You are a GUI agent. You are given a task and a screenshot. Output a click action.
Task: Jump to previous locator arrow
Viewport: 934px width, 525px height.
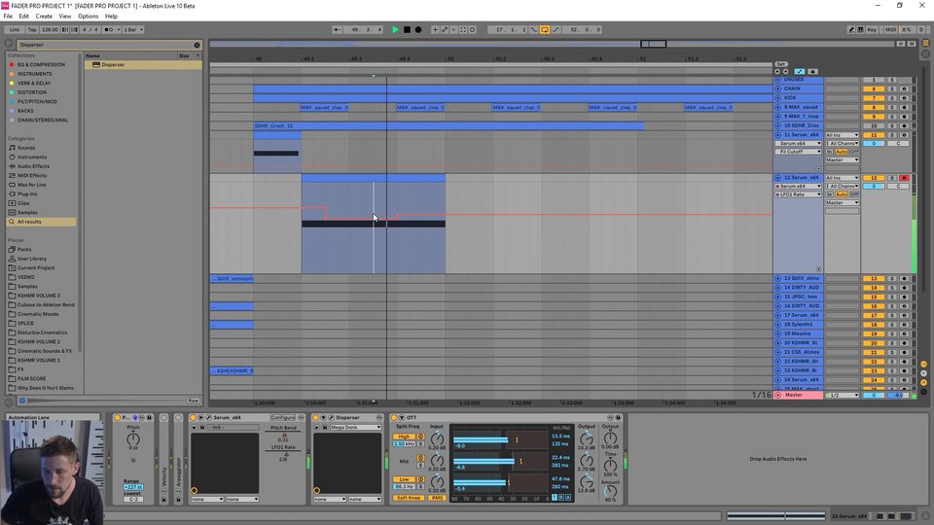(777, 71)
